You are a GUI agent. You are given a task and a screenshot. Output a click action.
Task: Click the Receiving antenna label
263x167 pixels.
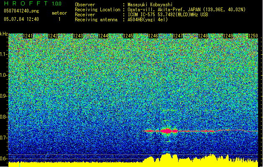96,20
